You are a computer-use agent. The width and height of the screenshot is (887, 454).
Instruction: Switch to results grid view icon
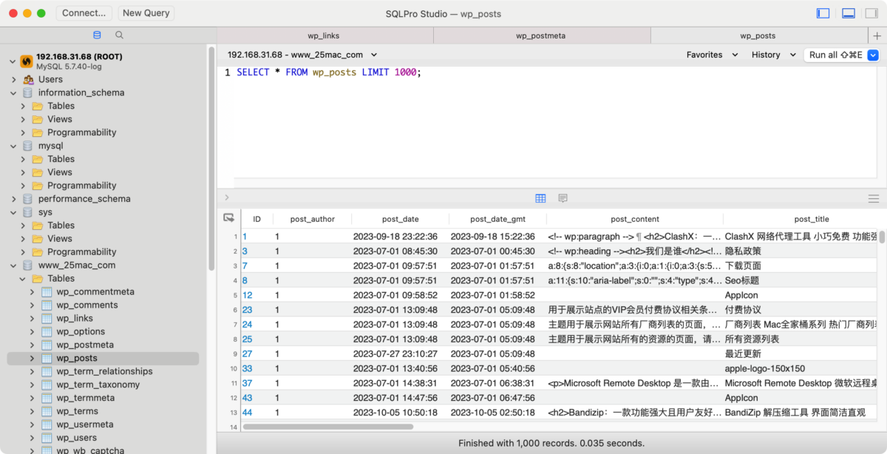click(x=540, y=198)
